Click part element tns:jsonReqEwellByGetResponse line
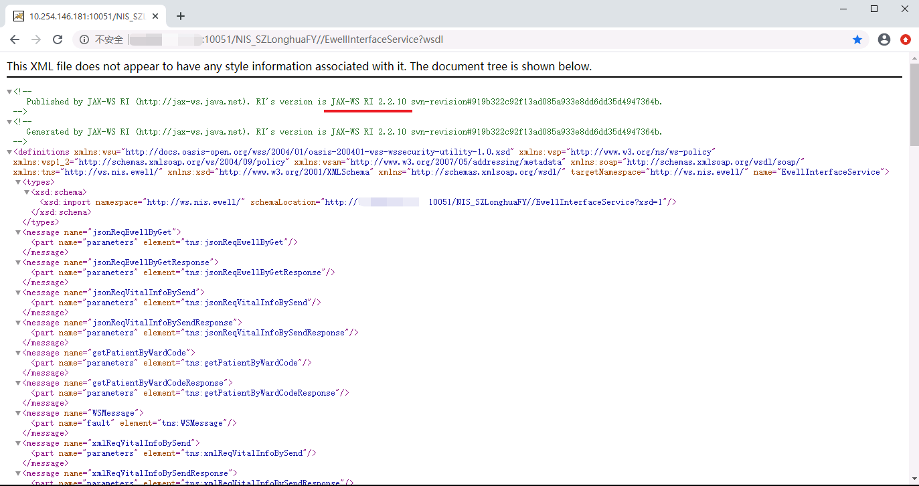The image size is (919, 486). 183,272
